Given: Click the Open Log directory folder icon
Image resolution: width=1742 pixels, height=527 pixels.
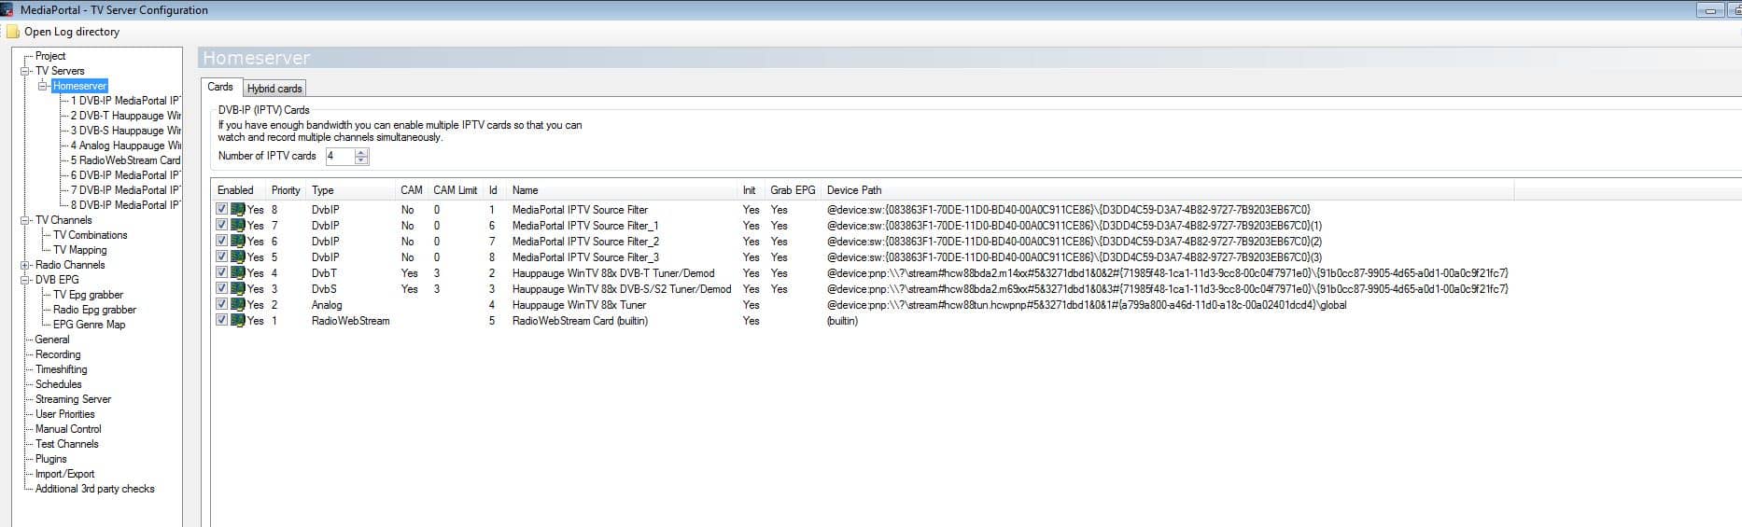Looking at the screenshot, I should [x=12, y=32].
